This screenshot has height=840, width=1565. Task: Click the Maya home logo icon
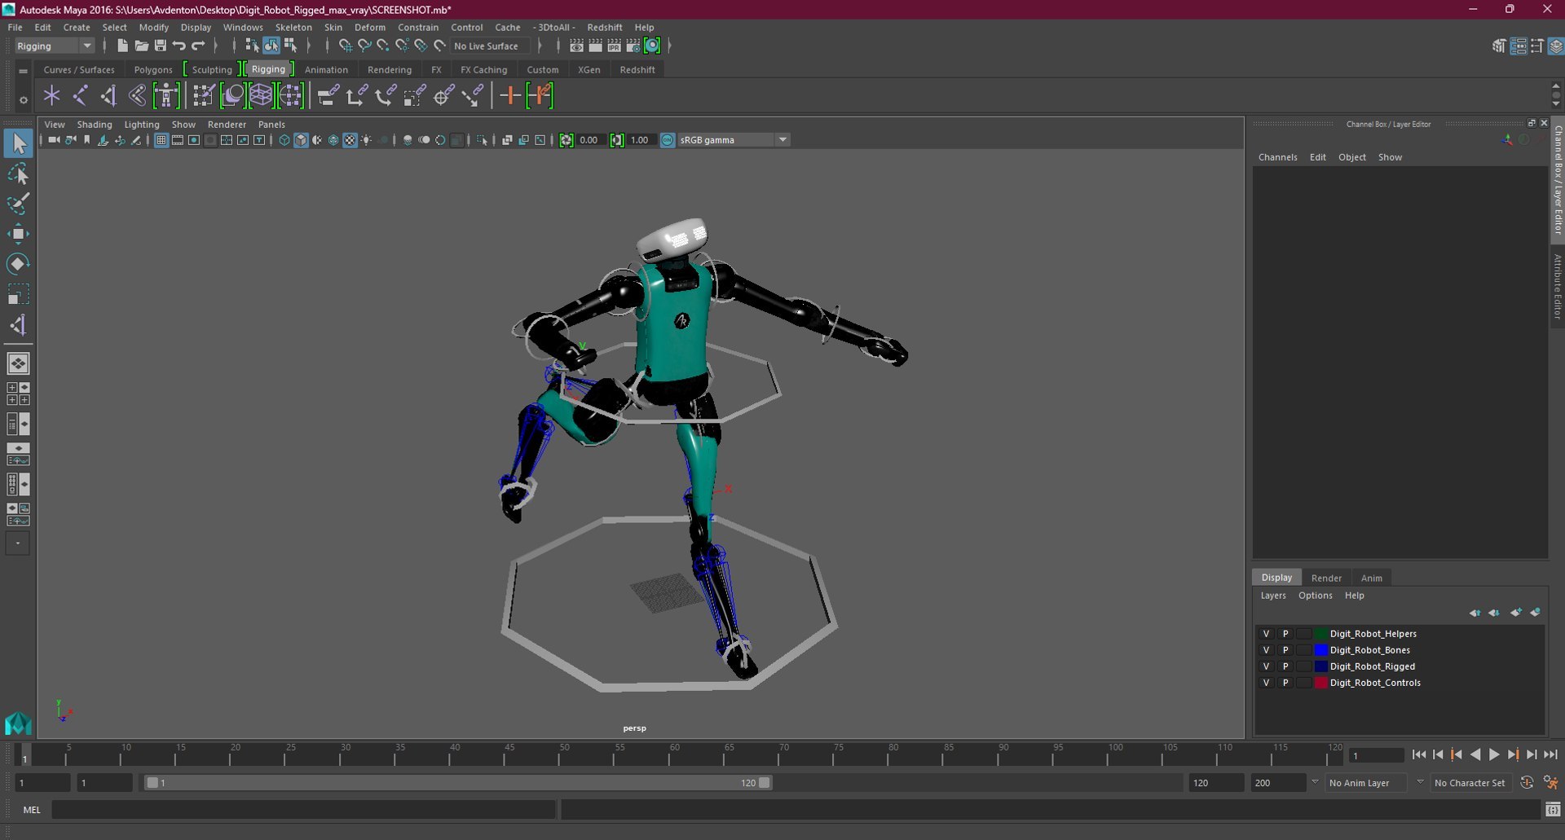coord(18,723)
